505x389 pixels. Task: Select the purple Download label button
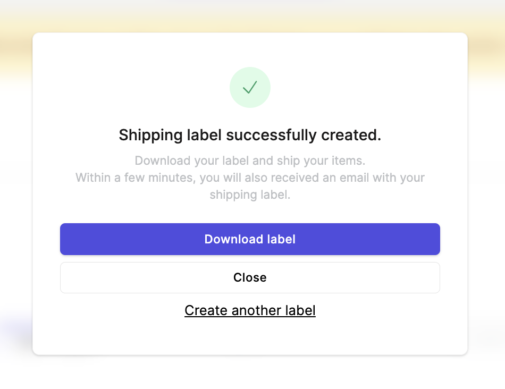250,239
